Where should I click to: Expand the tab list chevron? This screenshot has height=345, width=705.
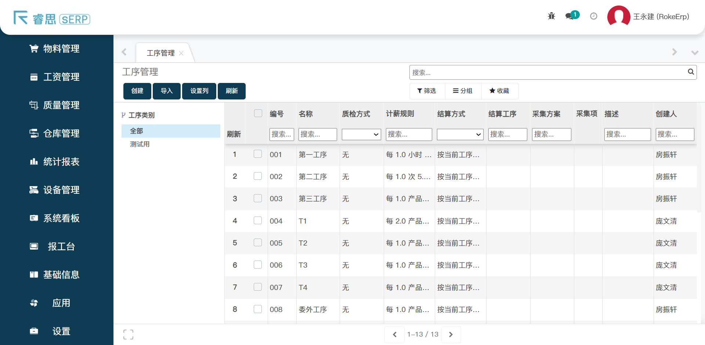(694, 52)
